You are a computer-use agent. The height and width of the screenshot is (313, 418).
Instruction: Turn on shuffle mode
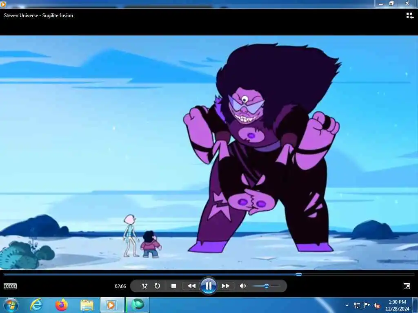[145, 286]
